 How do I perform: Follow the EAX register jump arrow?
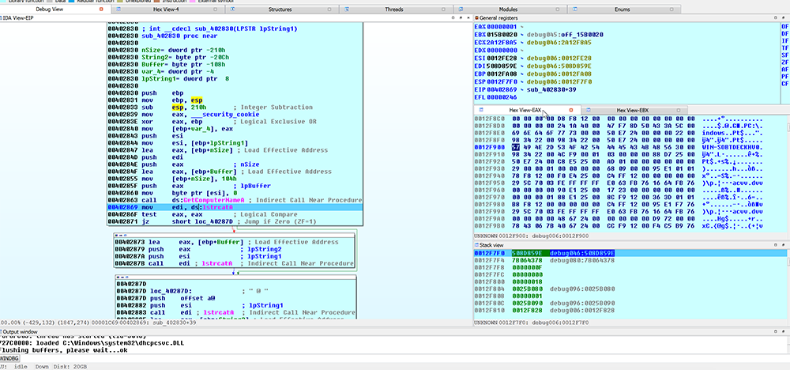point(521,25)
